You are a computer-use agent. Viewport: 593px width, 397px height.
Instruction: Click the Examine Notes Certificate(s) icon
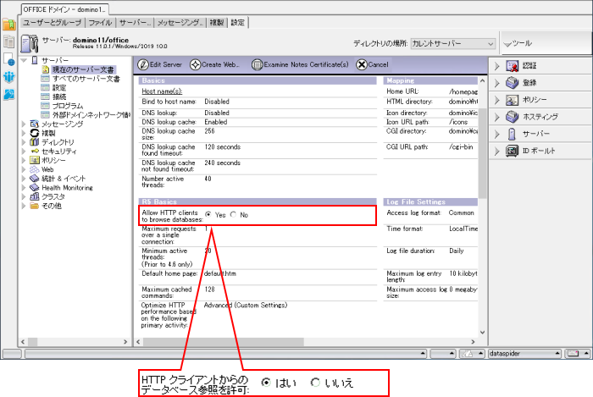pos(256,64)
